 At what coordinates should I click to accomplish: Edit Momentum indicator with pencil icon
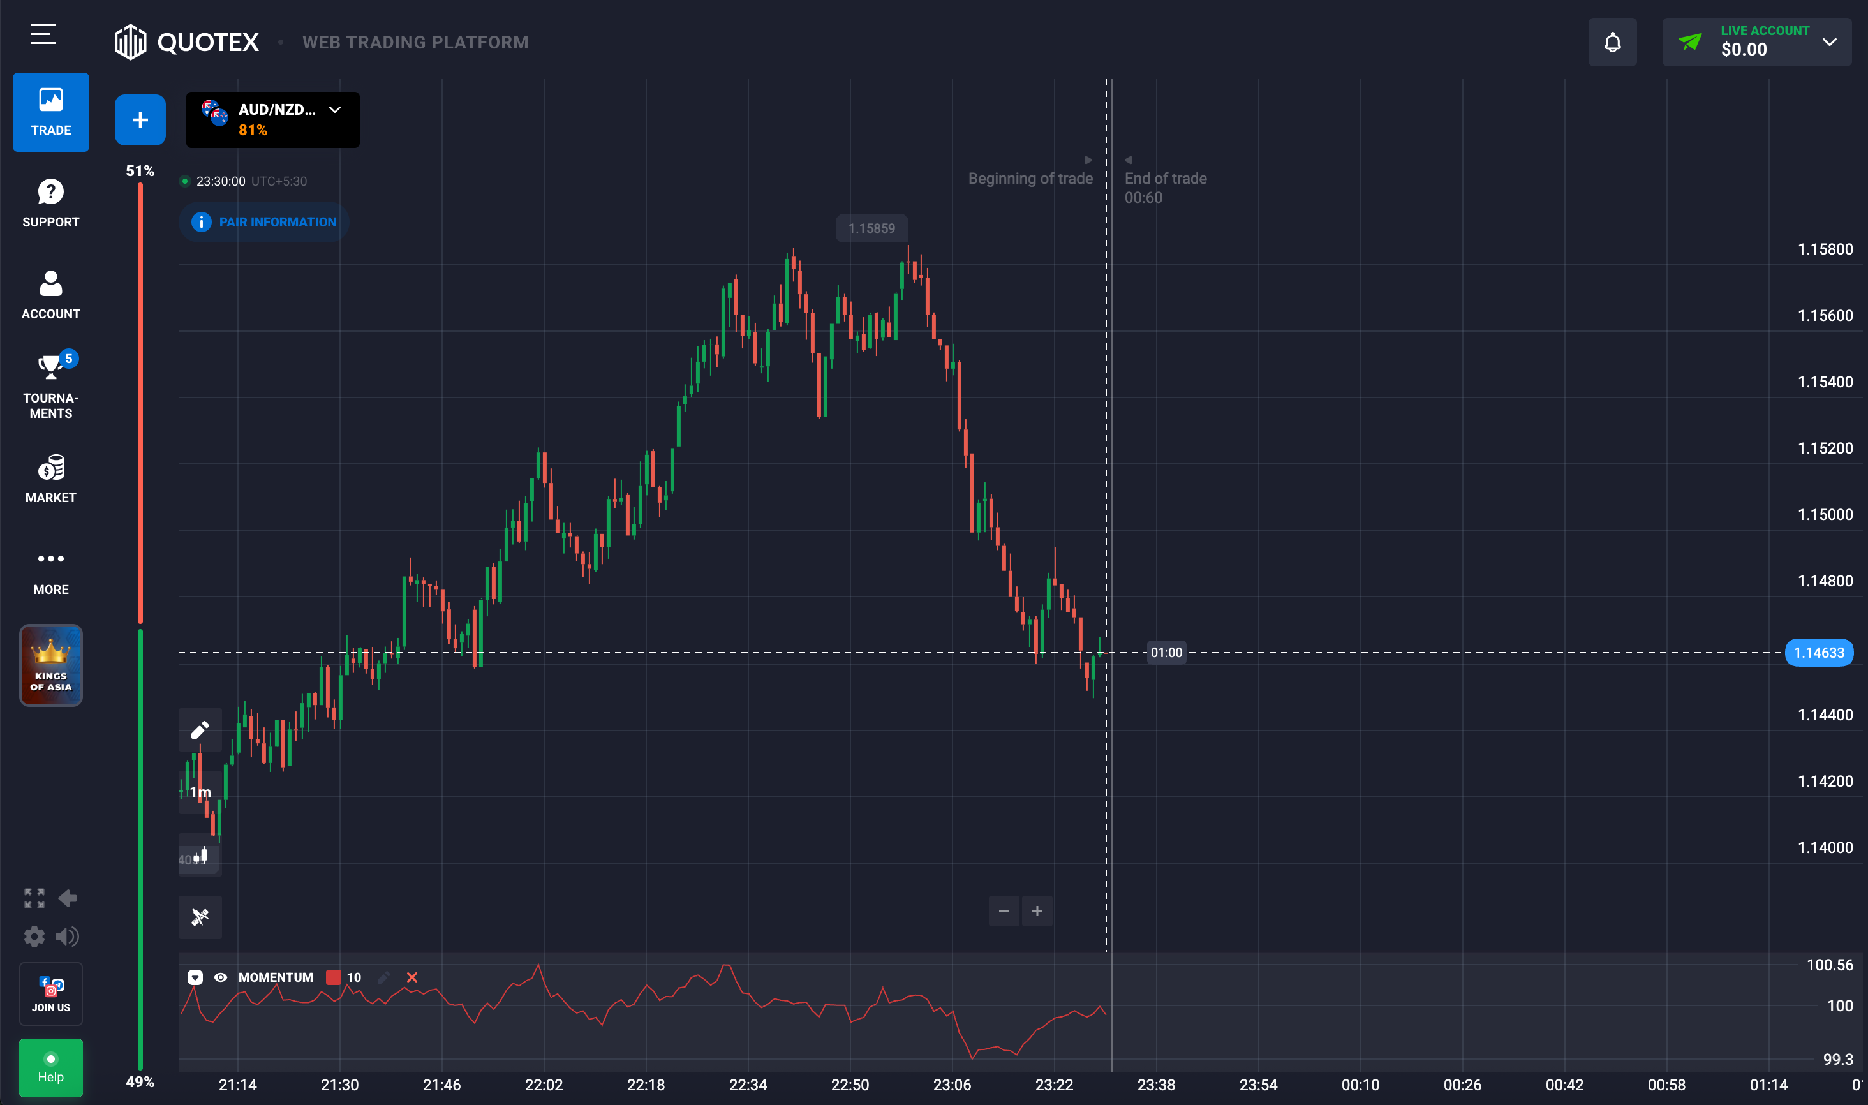(x=383, y=977)
